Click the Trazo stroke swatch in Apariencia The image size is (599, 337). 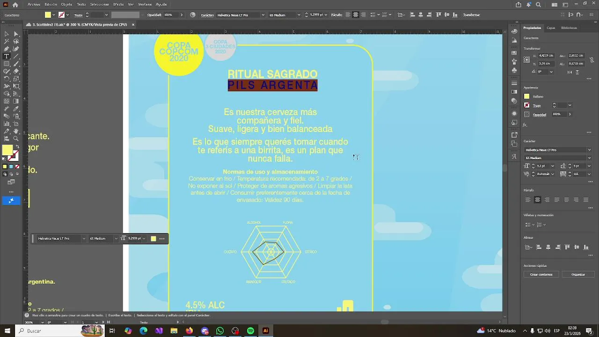point(526,105)
